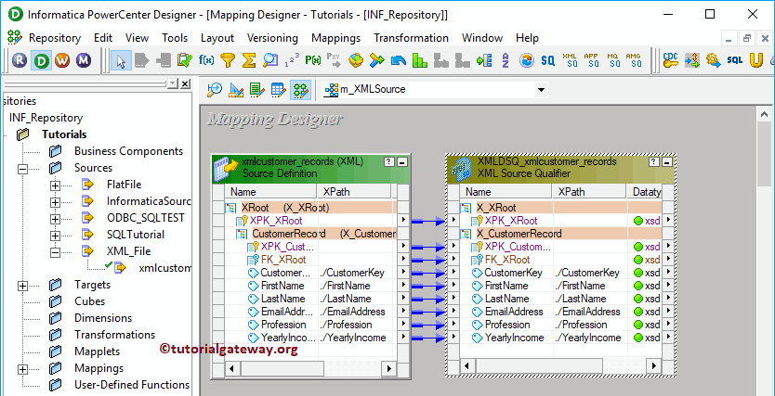Select the Lookup magnifier transformation icon
This screenshot has width=775, height=396.
pyautogui.click(x=270, y=60)
